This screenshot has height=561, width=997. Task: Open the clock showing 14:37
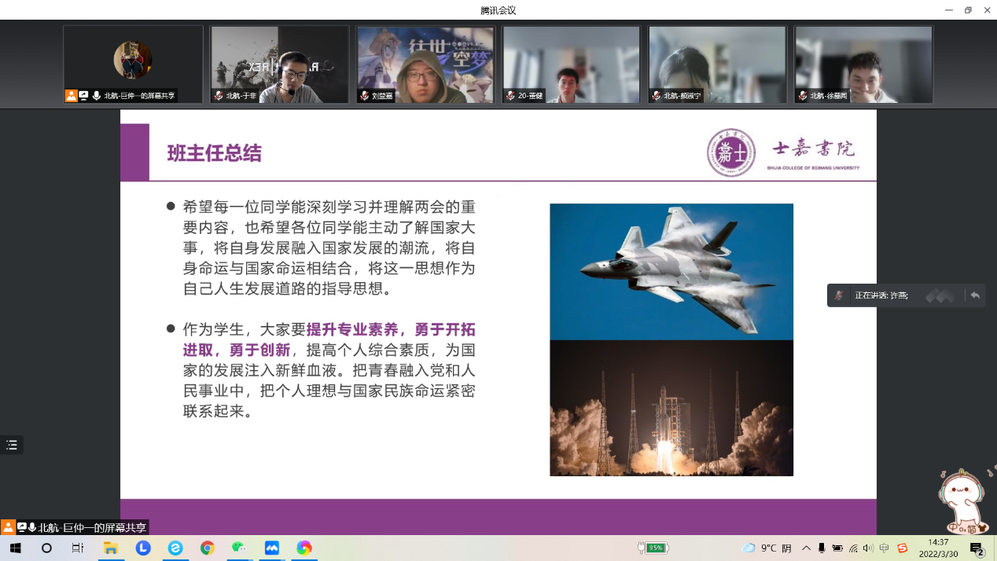click(x=939, y=548)
